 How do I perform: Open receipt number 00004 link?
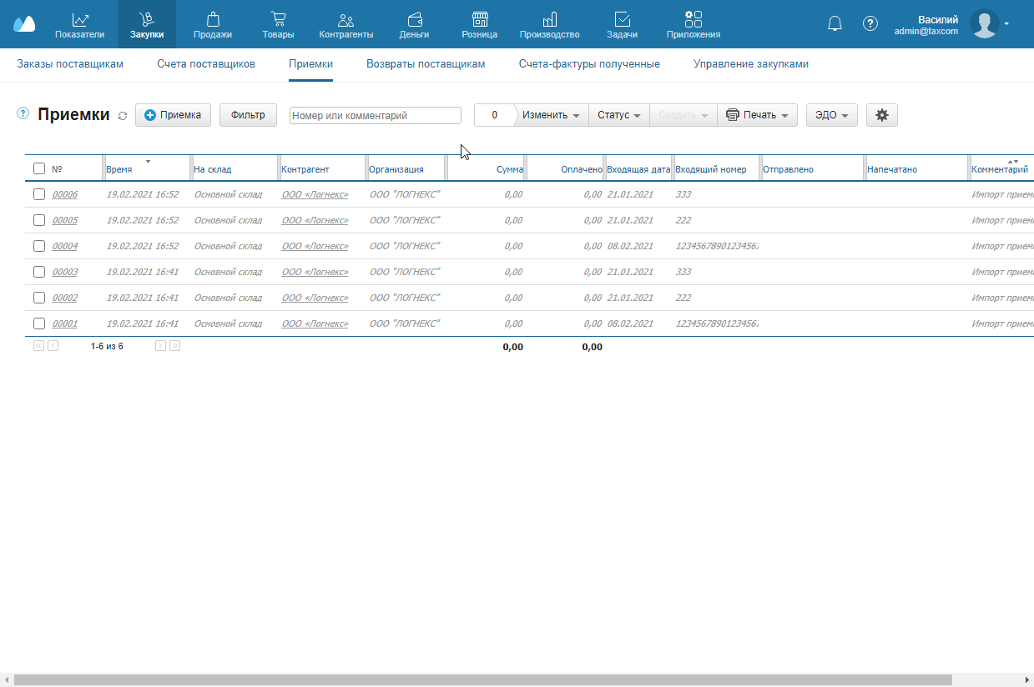pos(65,246)
